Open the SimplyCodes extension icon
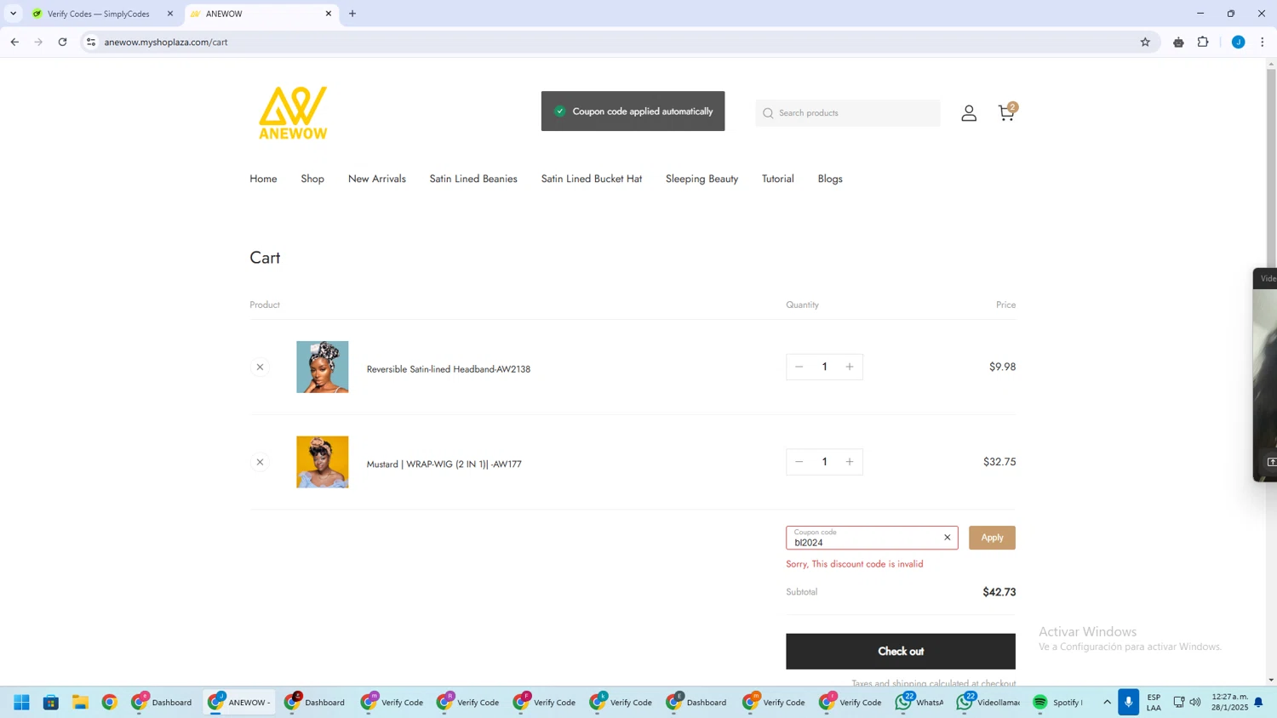 pos(1178,42)
